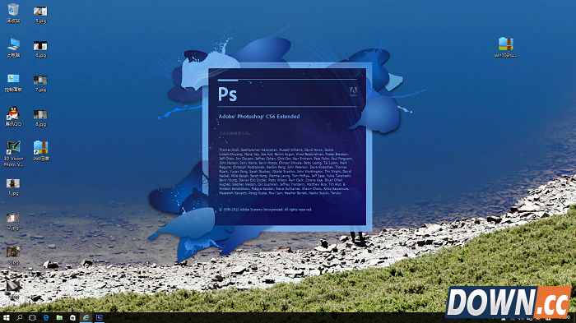
Task: Select the 1.jpg image file
Action: click(x=13, y=187)
